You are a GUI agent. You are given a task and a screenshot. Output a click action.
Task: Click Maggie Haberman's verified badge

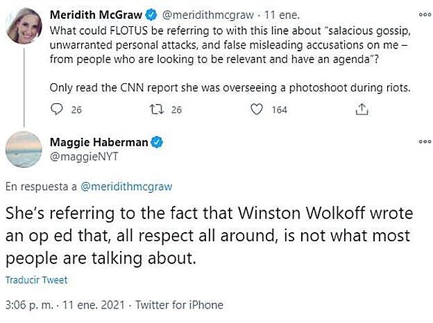point(158,142)
